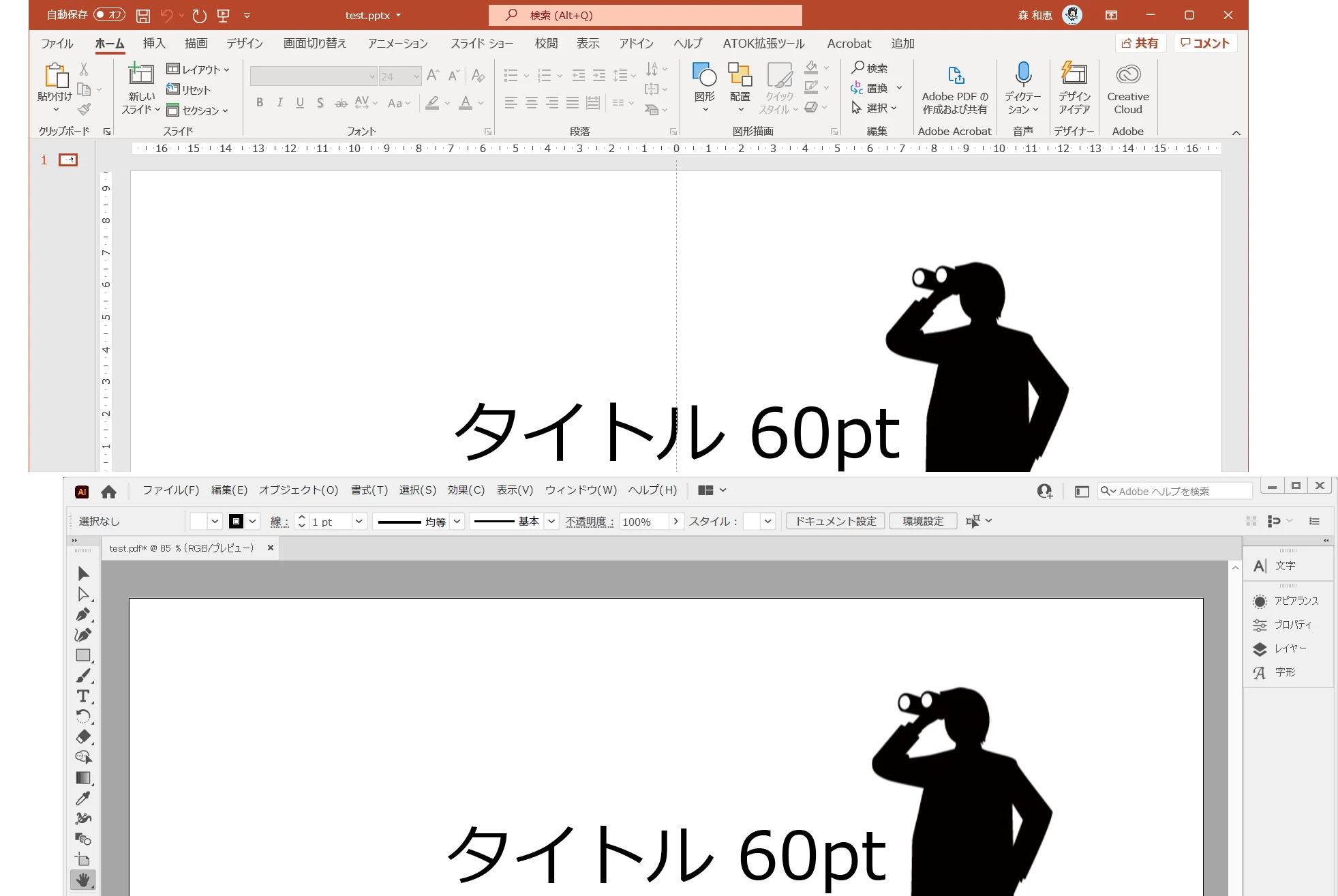This screenshot has width=1338, height=896.
Task: Open the font size dropdown
Action: tap(416, 76)
